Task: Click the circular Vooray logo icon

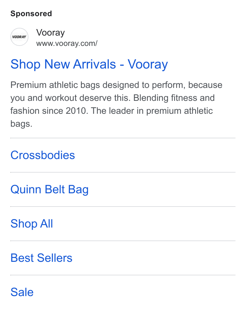Action: click(x=19, y=37)
